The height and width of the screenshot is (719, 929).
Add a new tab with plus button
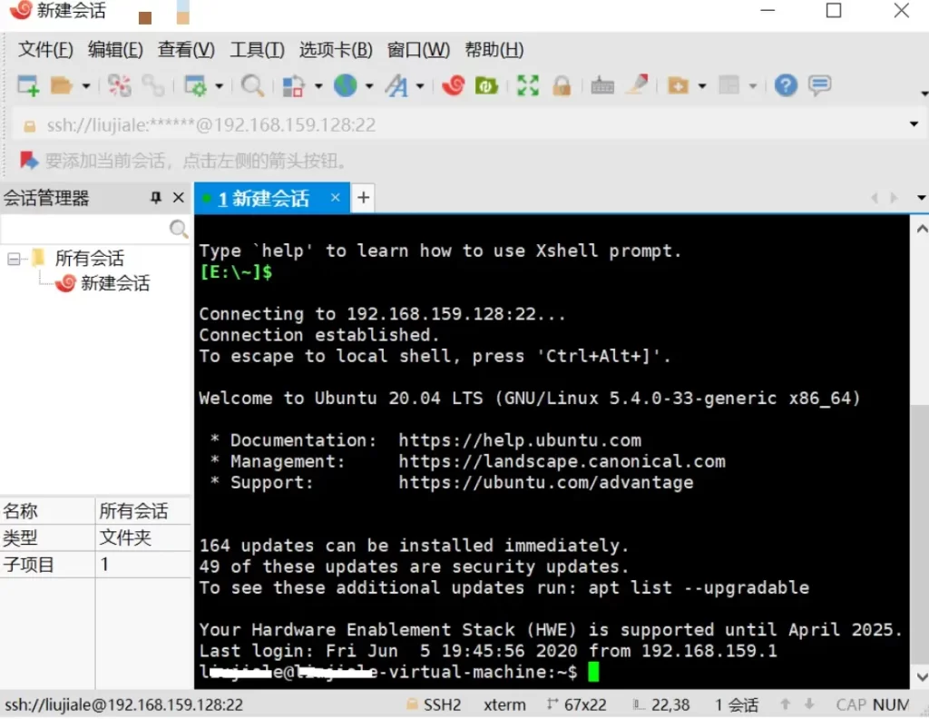363,197
